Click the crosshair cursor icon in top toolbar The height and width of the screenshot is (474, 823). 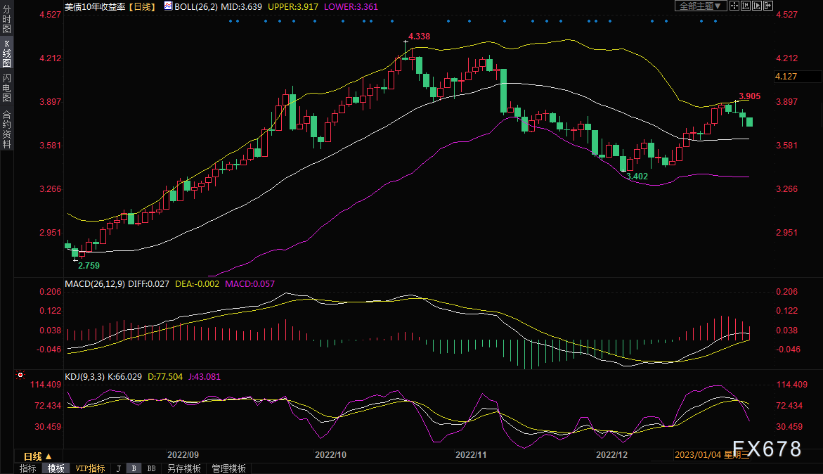[734, 6]
